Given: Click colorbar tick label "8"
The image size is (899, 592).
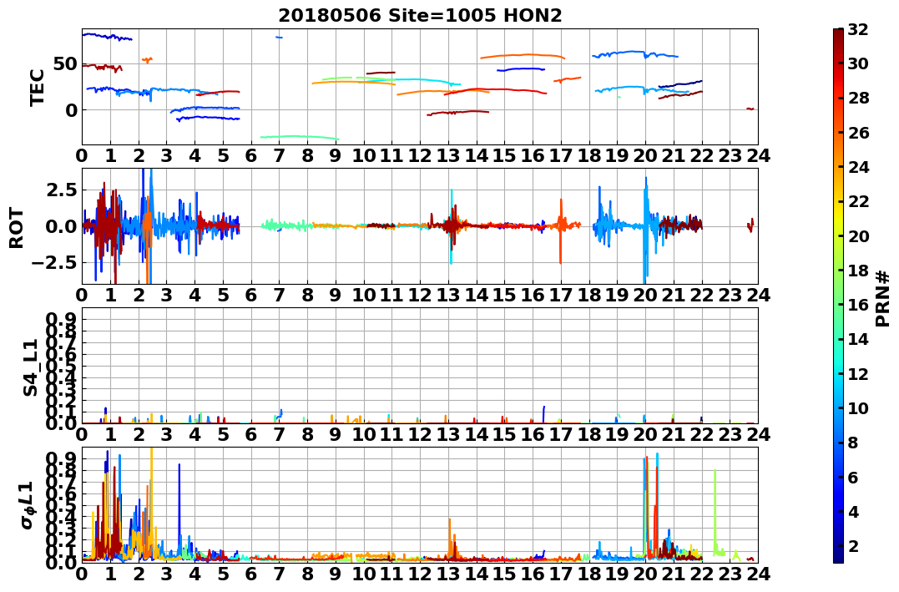Looking at the screenshot, I should point(853,443).
